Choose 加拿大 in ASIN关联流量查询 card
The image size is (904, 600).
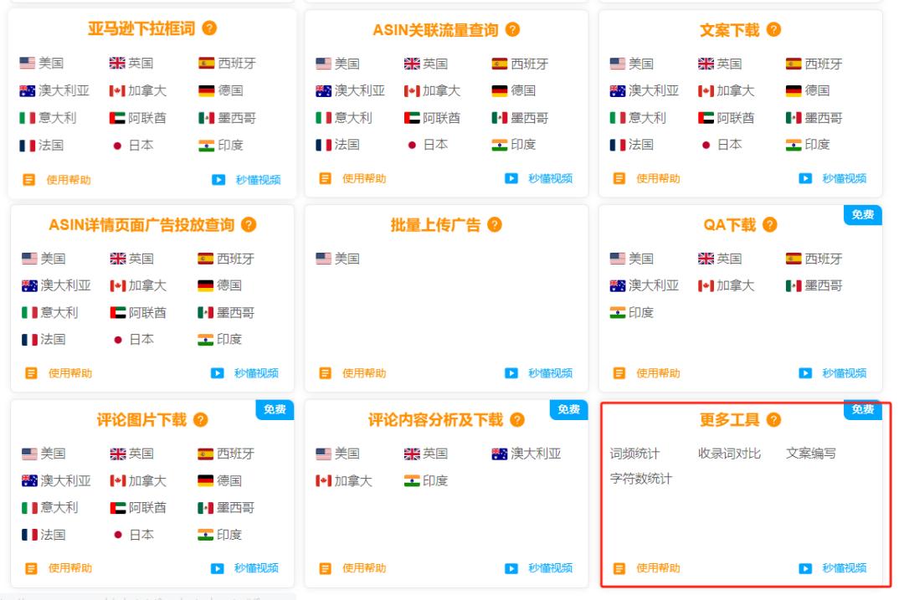pyautogui.click(x=433, y=90)
